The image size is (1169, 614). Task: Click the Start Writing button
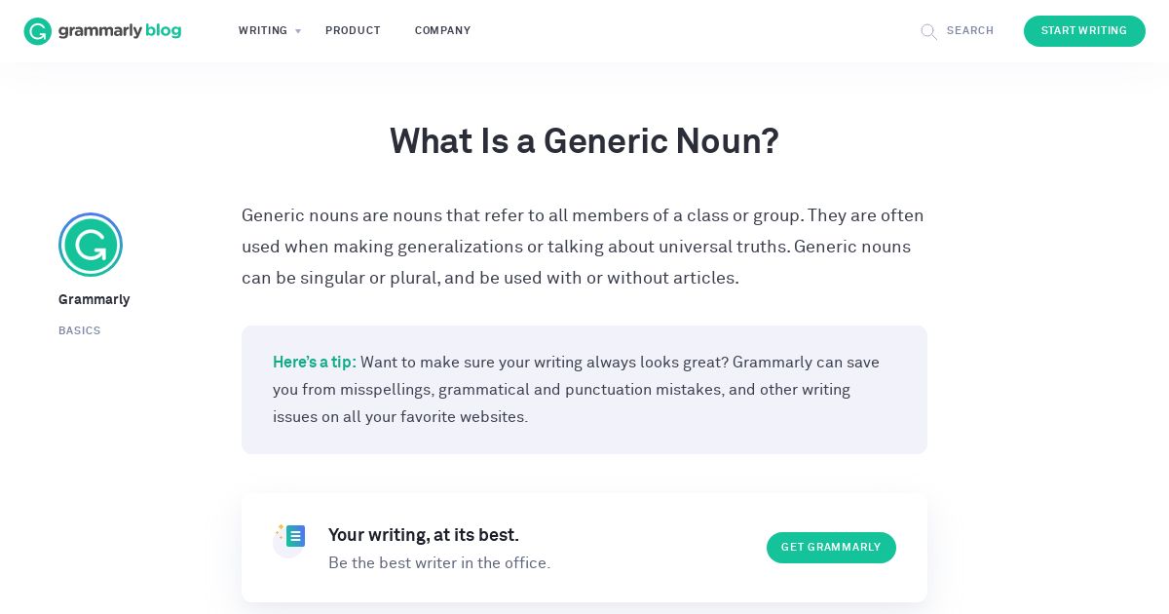pos(1084,31)
